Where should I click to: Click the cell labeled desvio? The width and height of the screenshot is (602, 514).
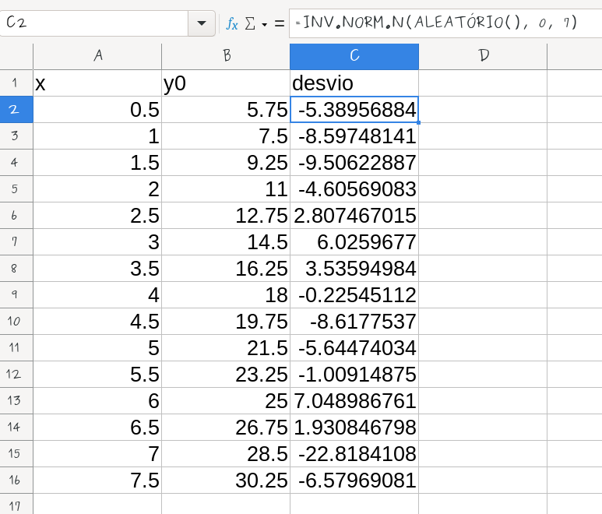click(x=354, y=83)
